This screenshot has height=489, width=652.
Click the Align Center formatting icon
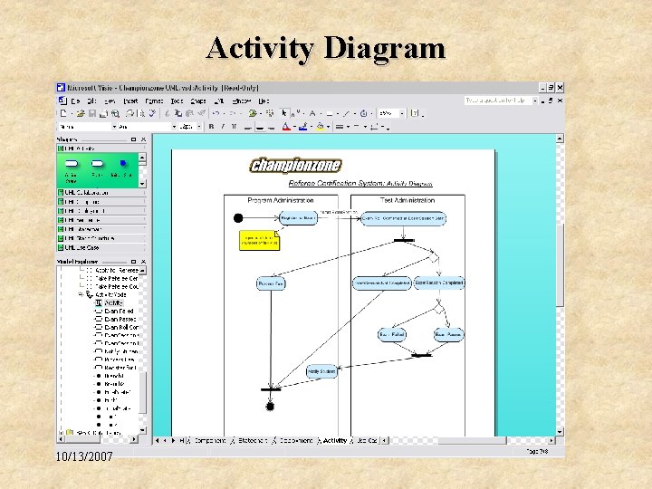260,128
